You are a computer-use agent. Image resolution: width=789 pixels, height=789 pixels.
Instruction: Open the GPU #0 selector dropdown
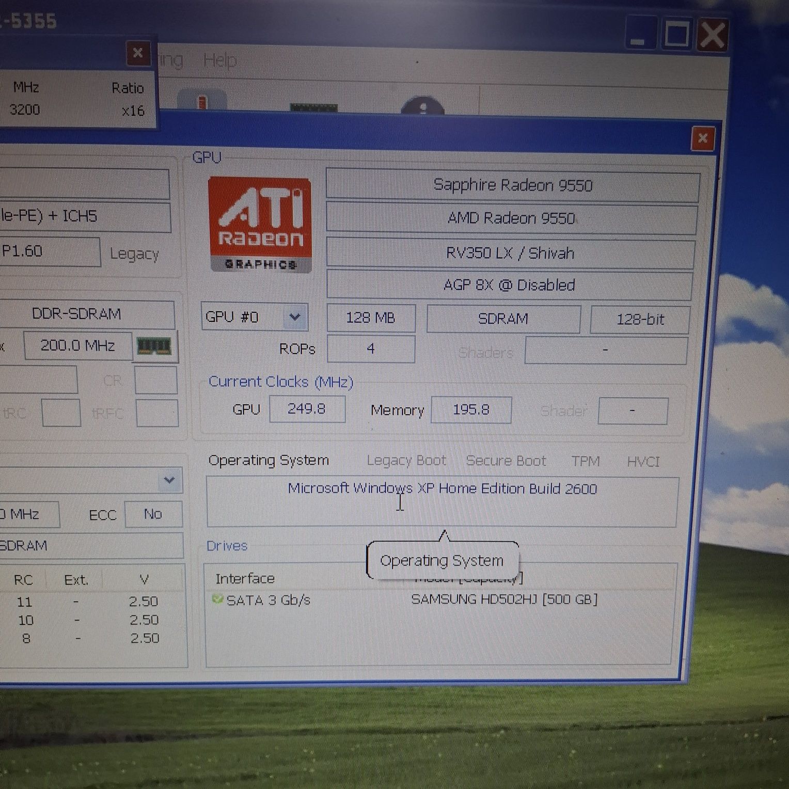tap(294, 317)
